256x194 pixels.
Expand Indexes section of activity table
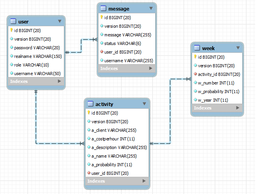(144, 181)
